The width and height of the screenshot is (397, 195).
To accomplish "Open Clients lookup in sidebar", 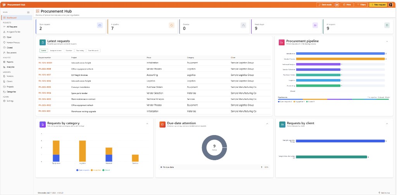I will click(17, 81).
